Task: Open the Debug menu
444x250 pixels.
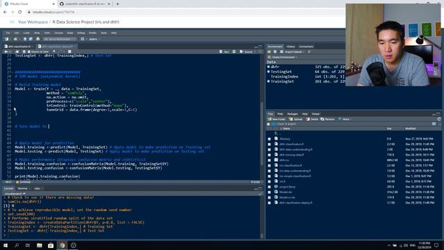Action: tap(81, 33)
